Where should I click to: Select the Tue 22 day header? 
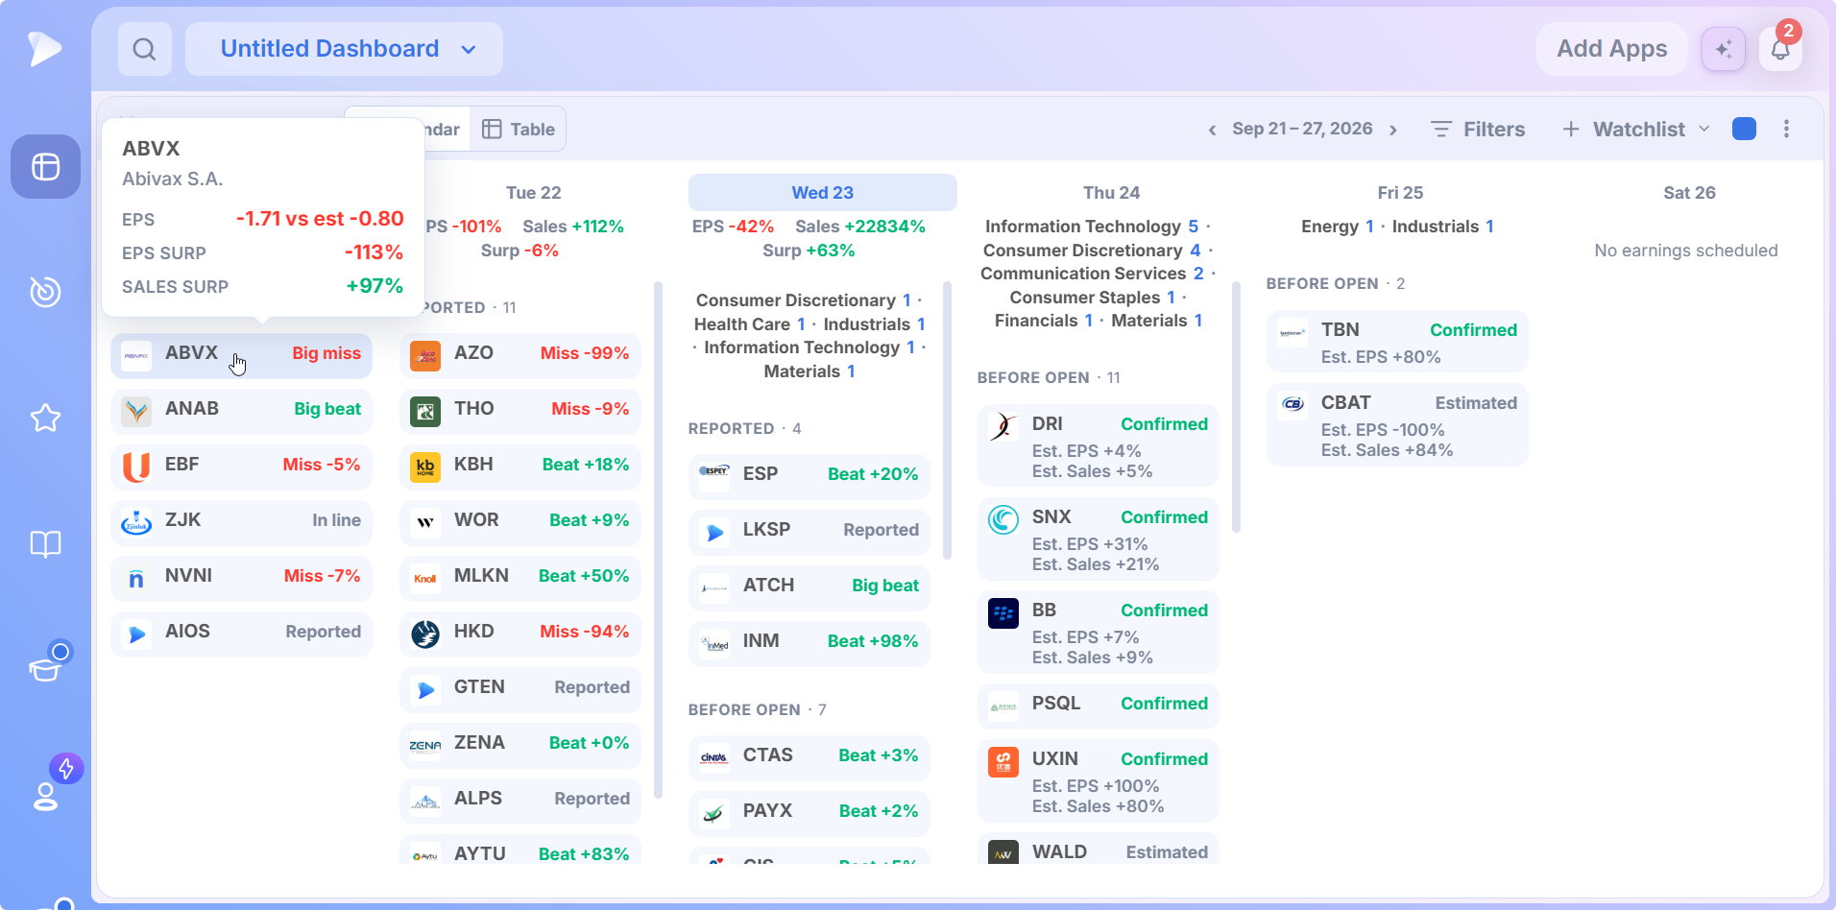[534, 192]
